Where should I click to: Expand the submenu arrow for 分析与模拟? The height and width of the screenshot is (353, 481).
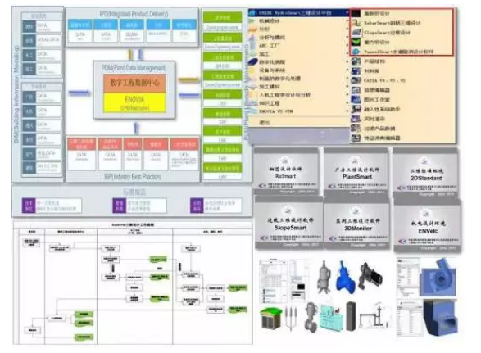[347, 38]
